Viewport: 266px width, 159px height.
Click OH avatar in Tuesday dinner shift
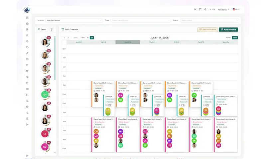(96, 131)
